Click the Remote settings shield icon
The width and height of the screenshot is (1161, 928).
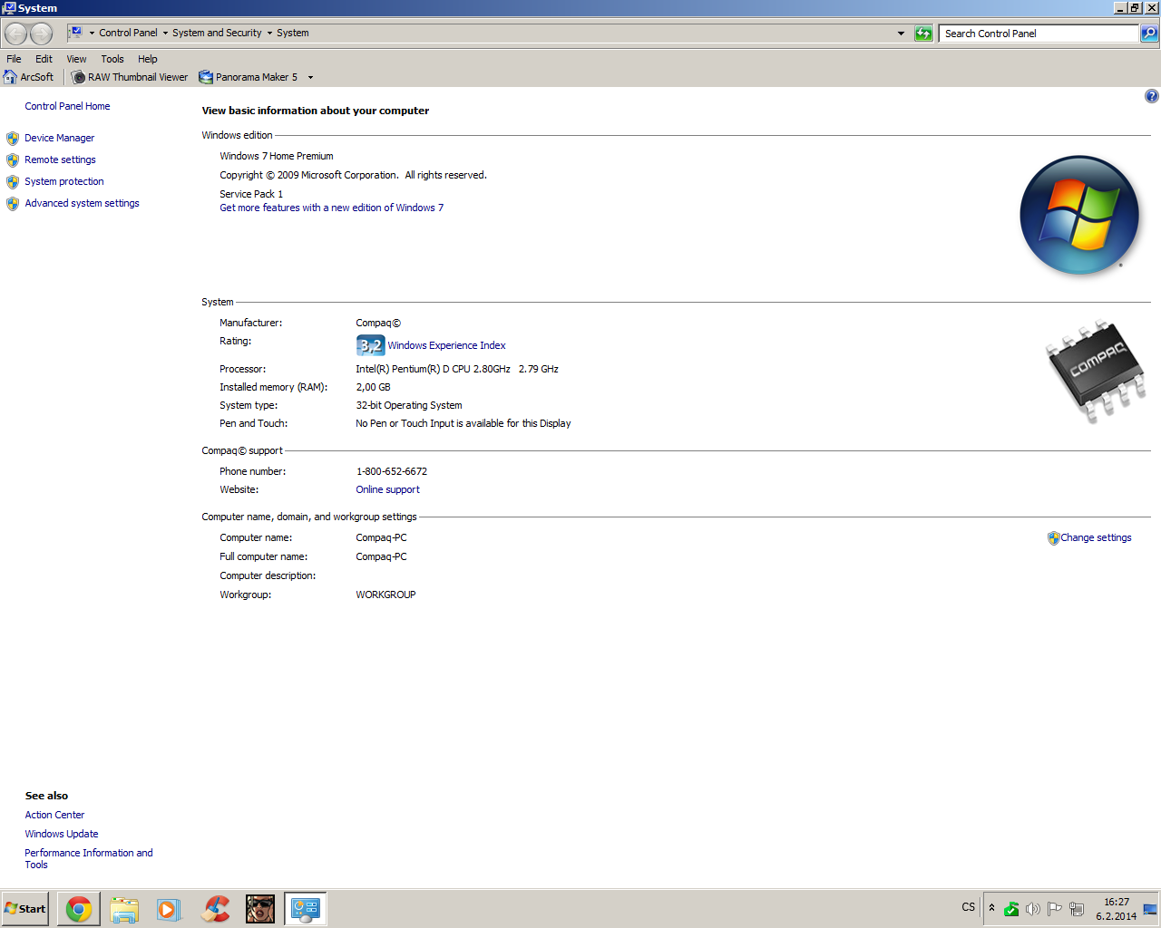tap(13, 160)
